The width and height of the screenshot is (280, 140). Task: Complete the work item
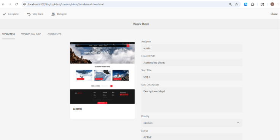click(x=11, y=14)
